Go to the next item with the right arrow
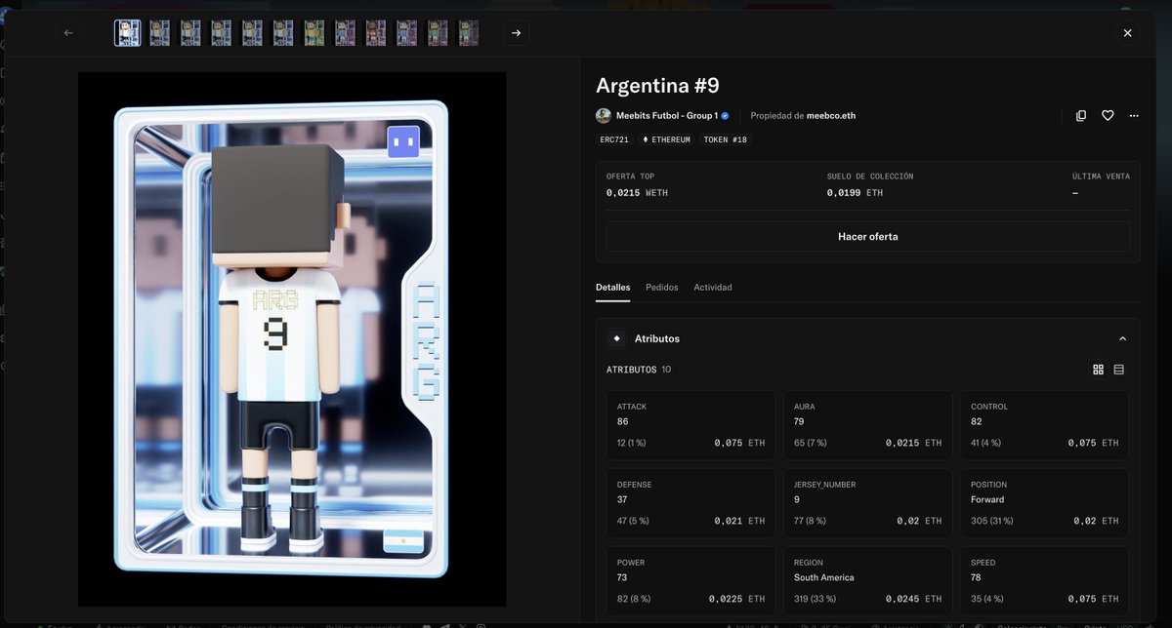Image resolution: width=1172 pixels, height=628 pixels. (x=517, y=33)
